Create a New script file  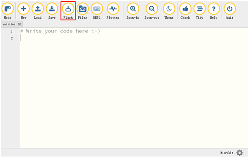(x=24, y=11)
